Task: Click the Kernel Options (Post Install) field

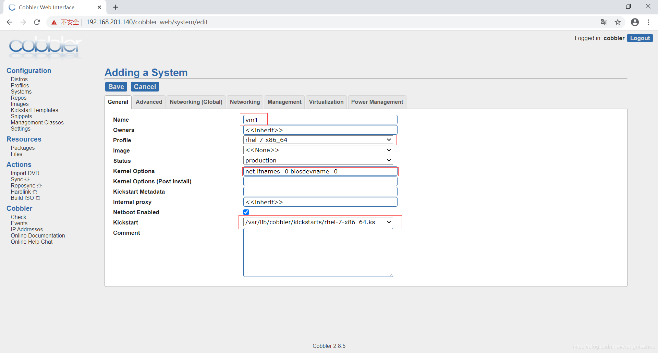Action: [320, 181]
